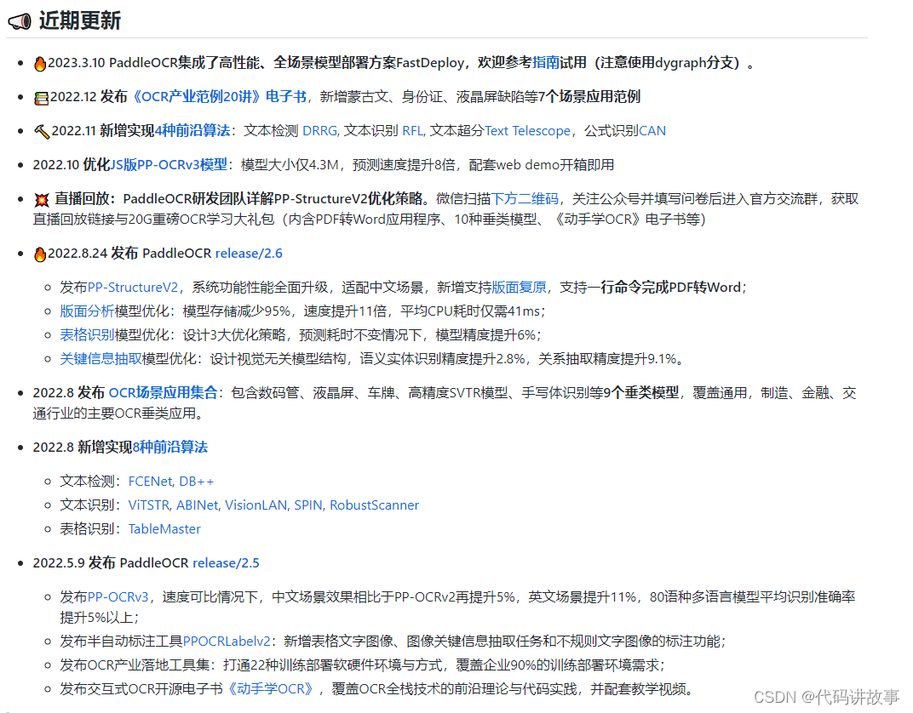Image resolution: width=913 pixels, height=713 pixels.
Task: Click the text 7个场景应用范例
Action: (x=589, y=96)
